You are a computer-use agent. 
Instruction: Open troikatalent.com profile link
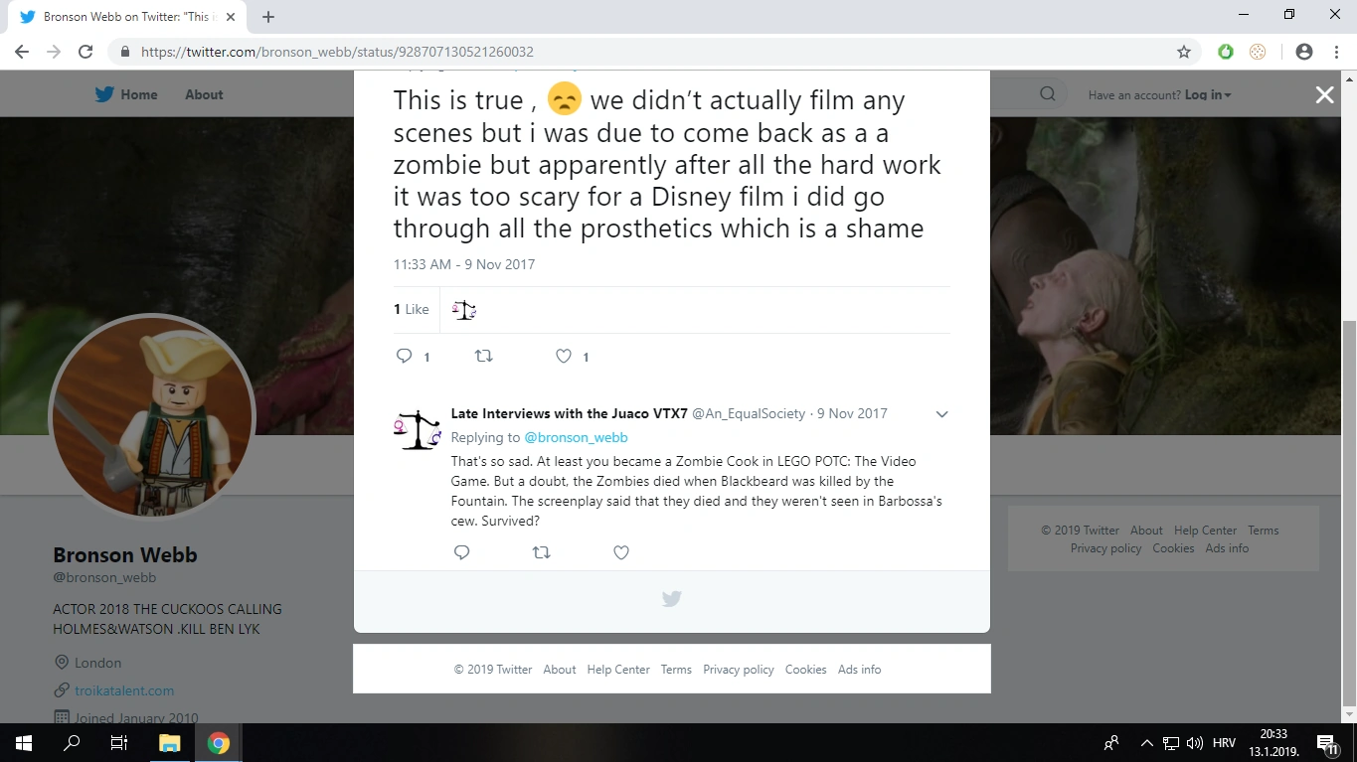click(x=124, y=690)
